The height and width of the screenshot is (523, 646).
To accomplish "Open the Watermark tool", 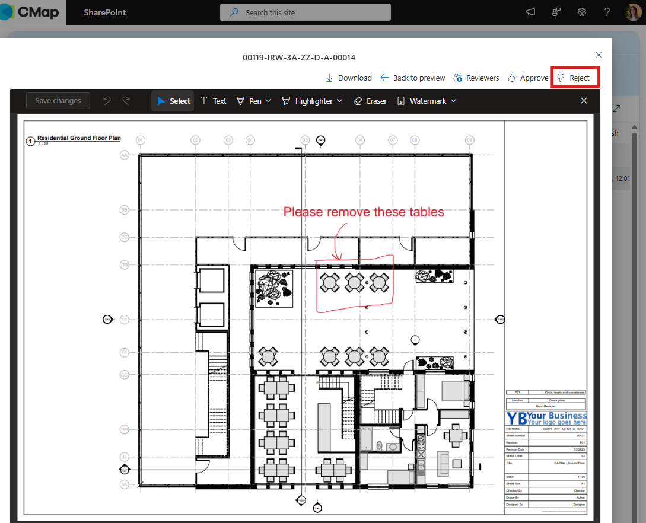I will pyautogui.click(x=423, y=101).
